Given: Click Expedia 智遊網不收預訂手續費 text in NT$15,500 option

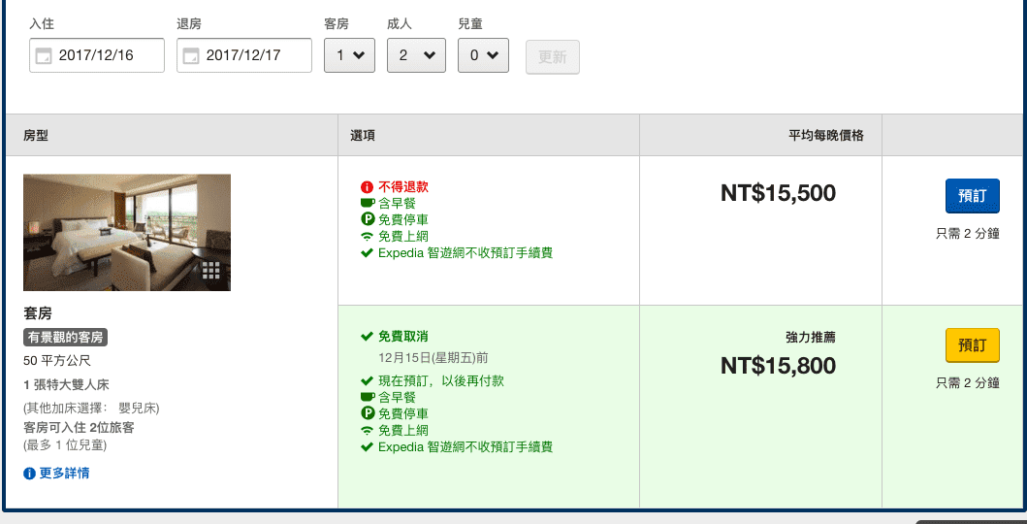Looking at the screenshot, I should [x=465, y=253].
